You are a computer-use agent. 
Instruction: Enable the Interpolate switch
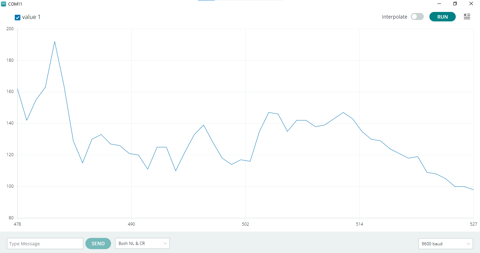(x=417, y=17)
